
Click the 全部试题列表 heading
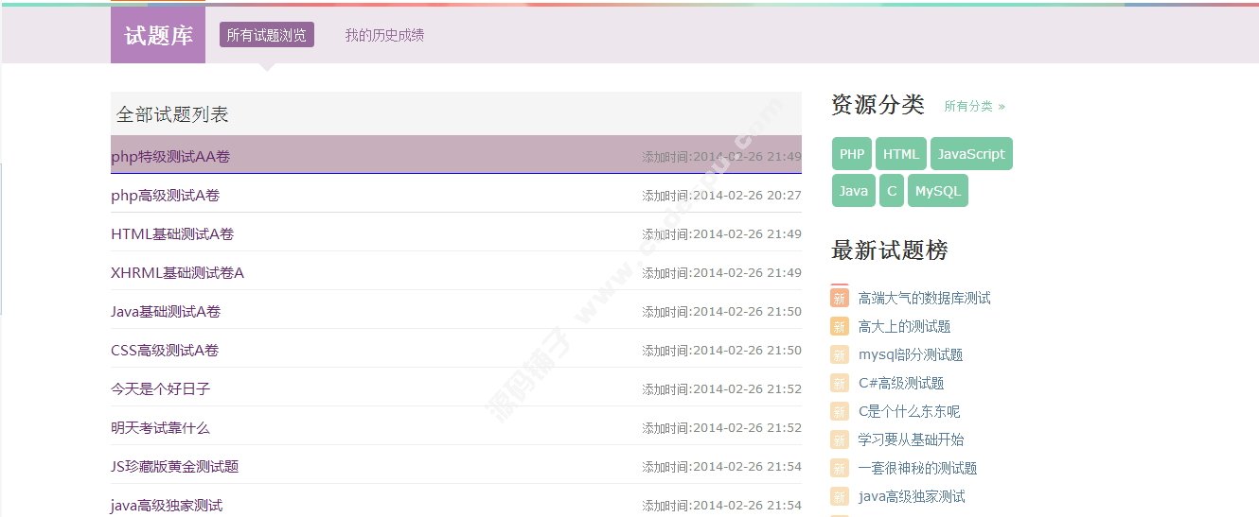coord(172,114)
